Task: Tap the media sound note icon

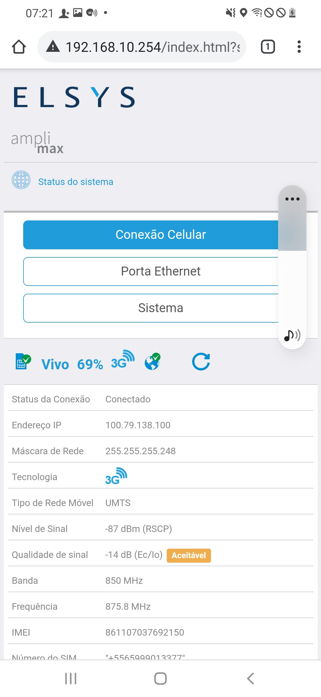Action: pos(292,335)
